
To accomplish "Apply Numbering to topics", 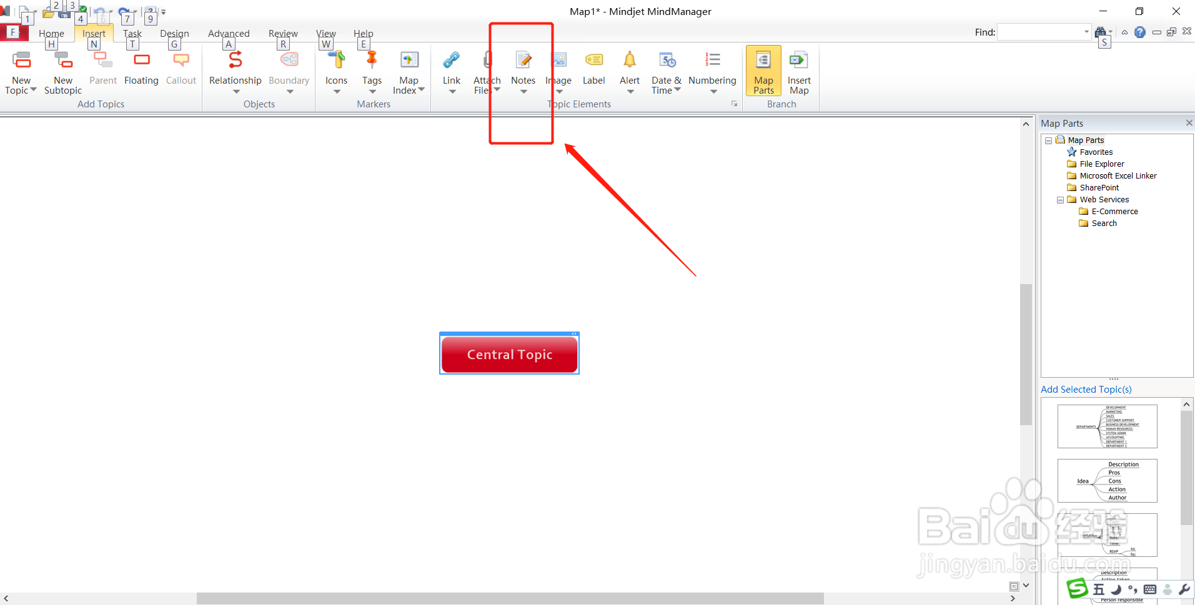I will coord(712,67).
